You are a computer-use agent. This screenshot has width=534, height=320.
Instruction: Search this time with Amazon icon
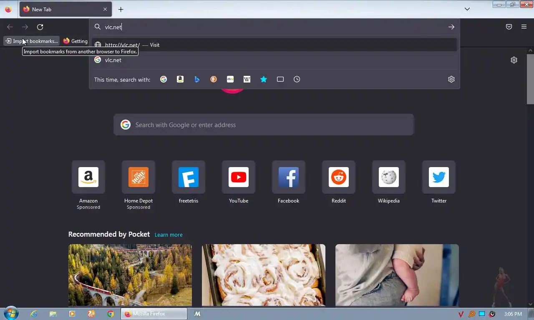tap(180, 79)
